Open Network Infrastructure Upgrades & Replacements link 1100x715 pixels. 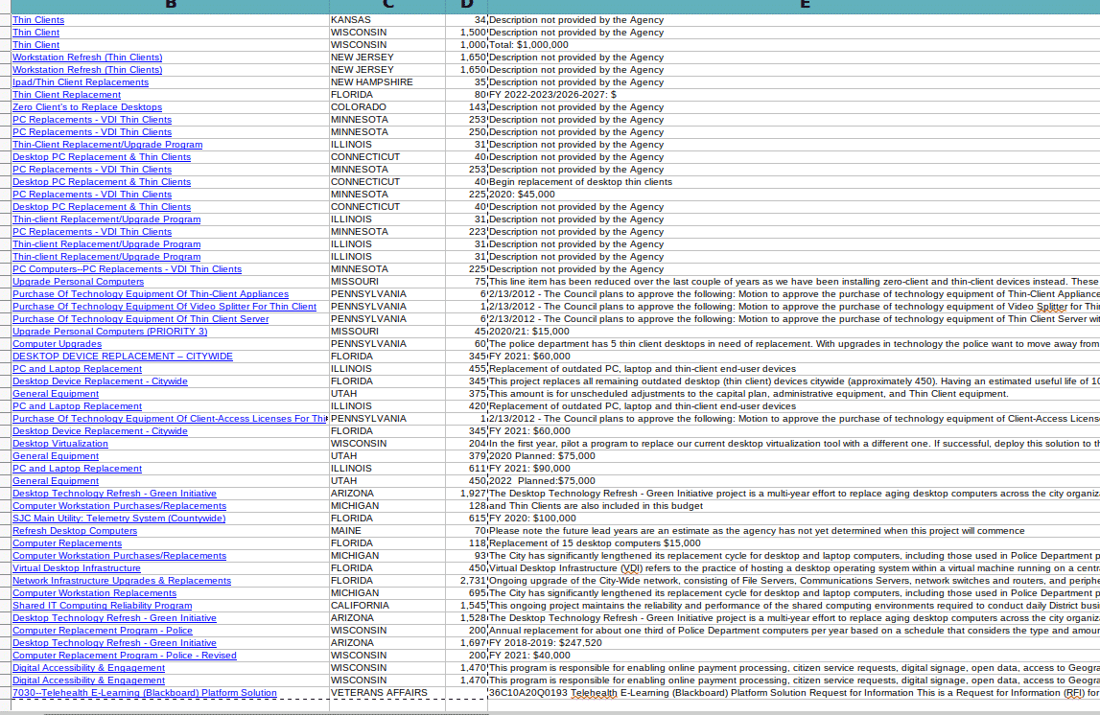(122, 581)
